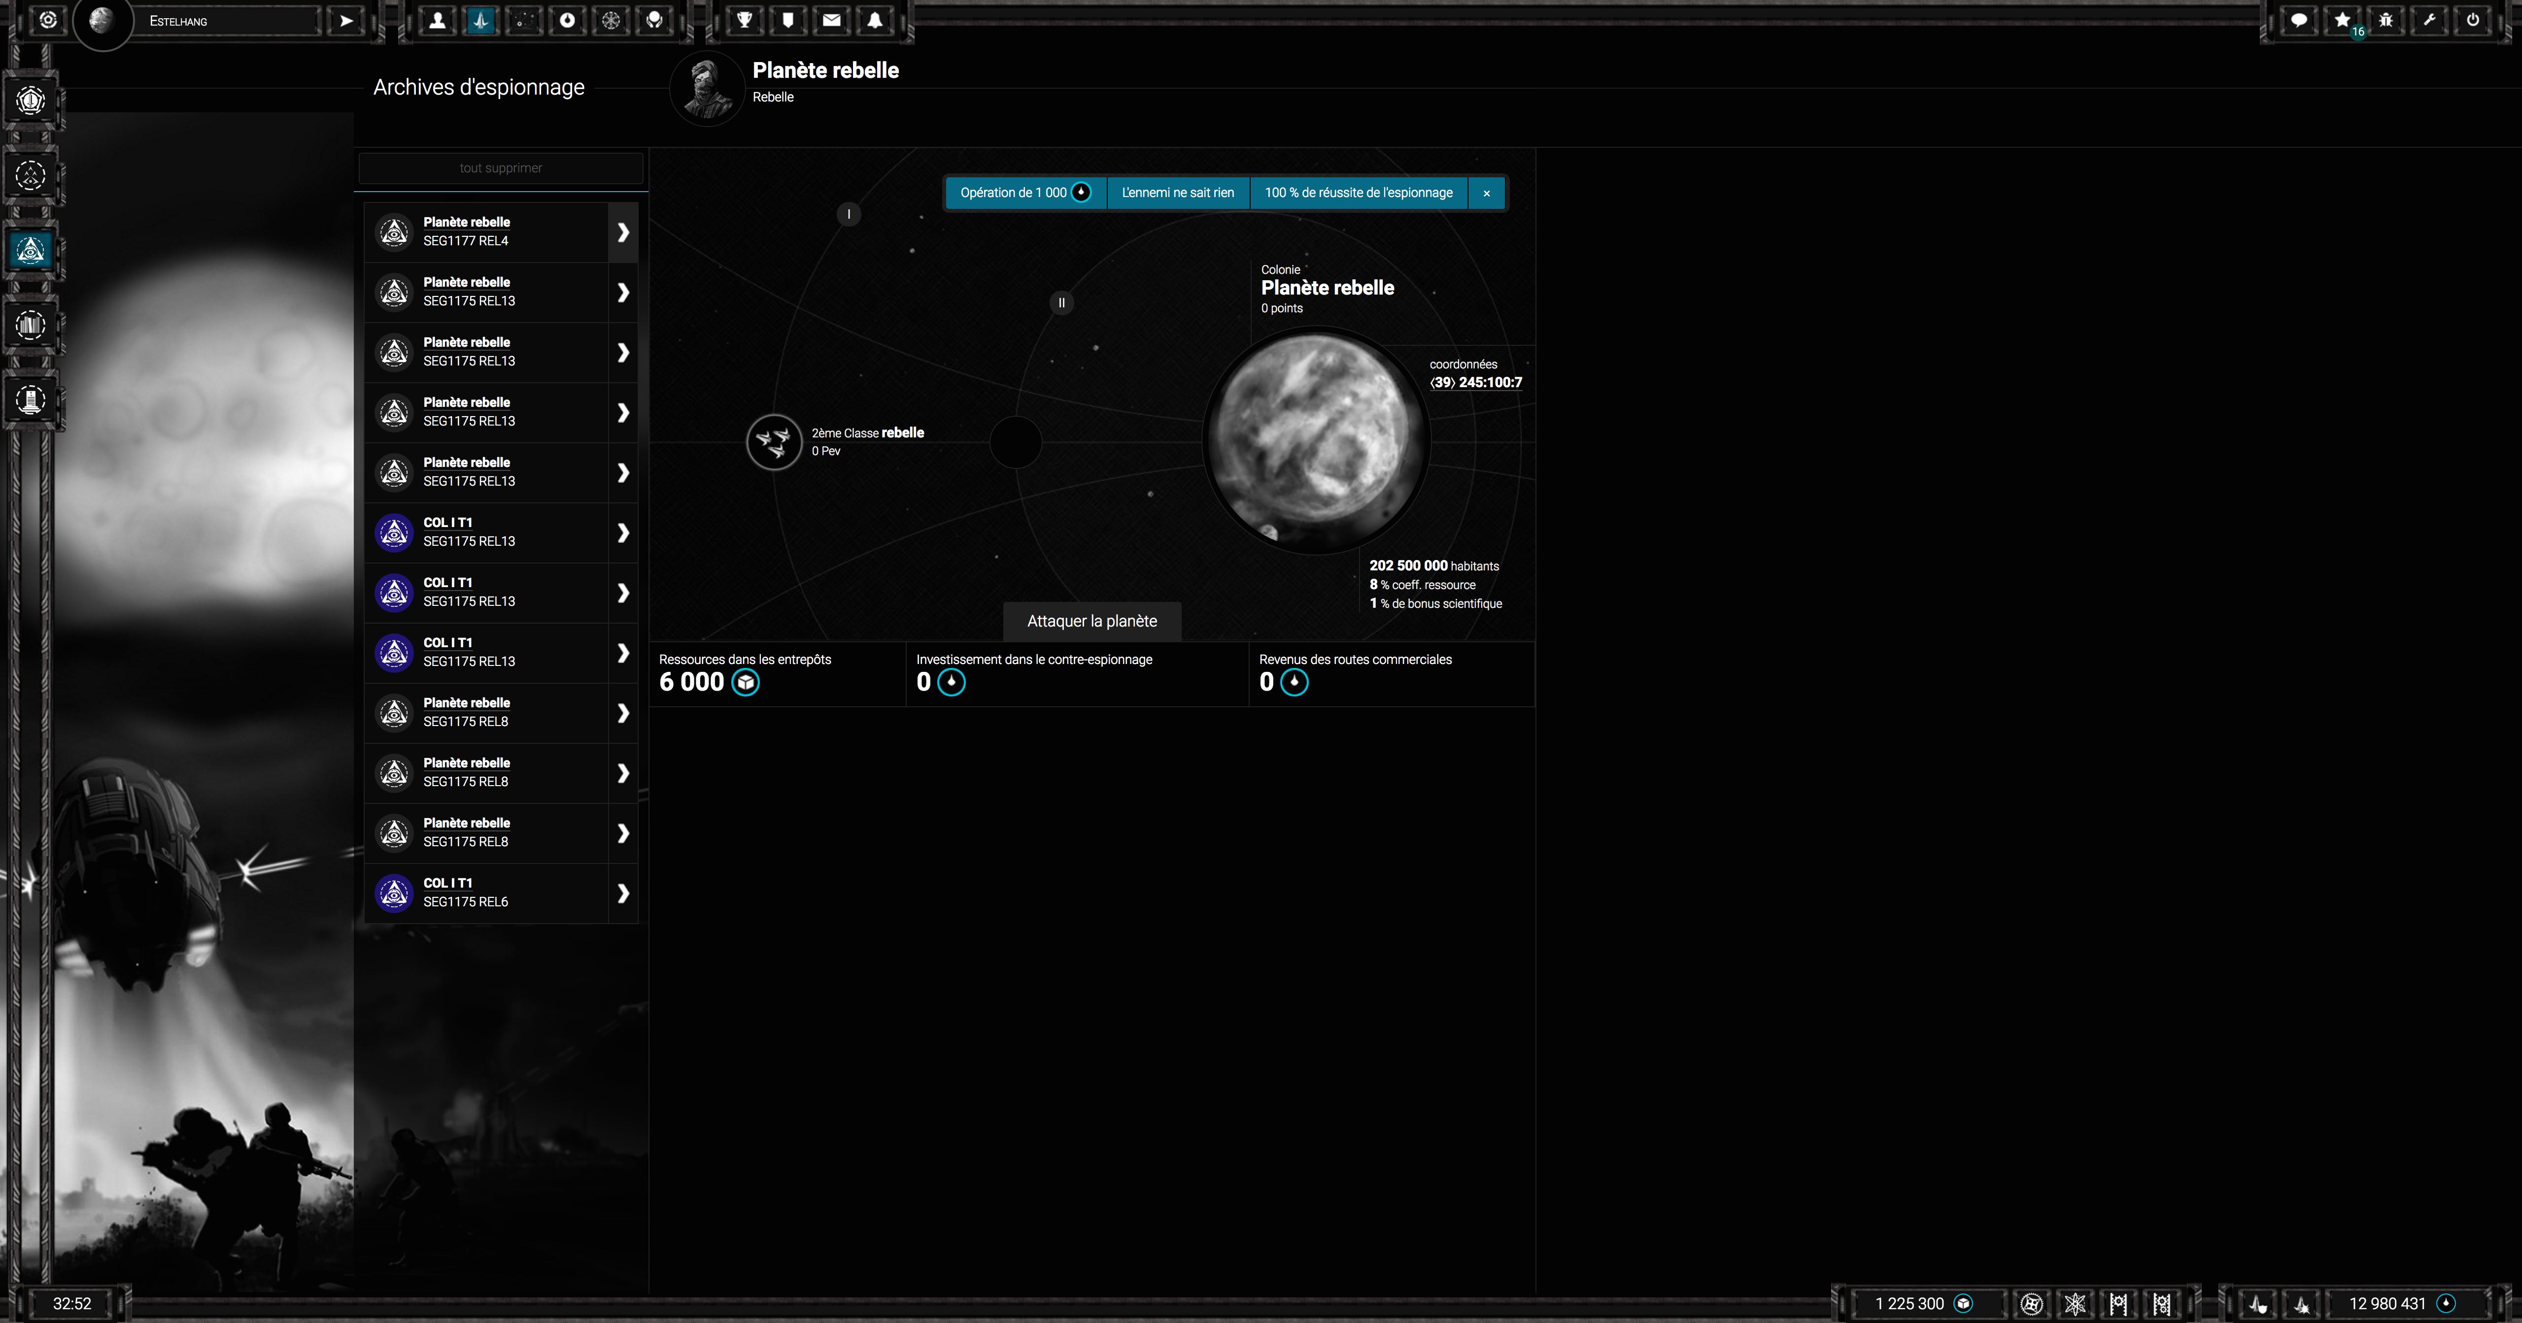Screen dimensions: 2522x1323
Task: Open the notifications bell icon
Action: click(874, 21)
